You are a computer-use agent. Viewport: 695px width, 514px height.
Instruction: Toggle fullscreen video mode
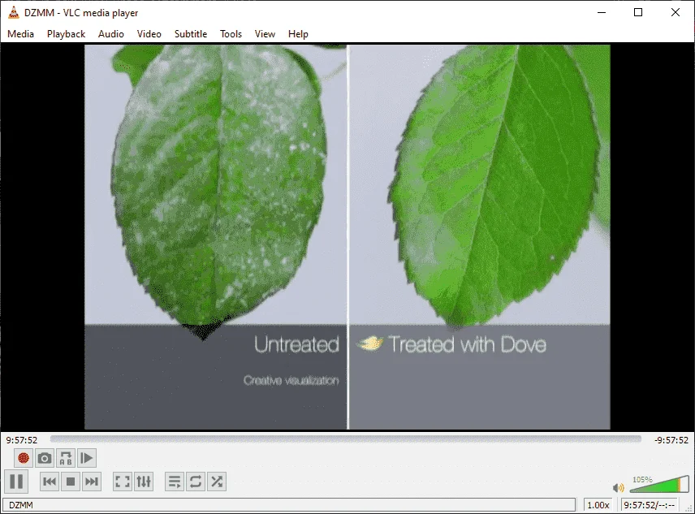click(x=123, y=482)
